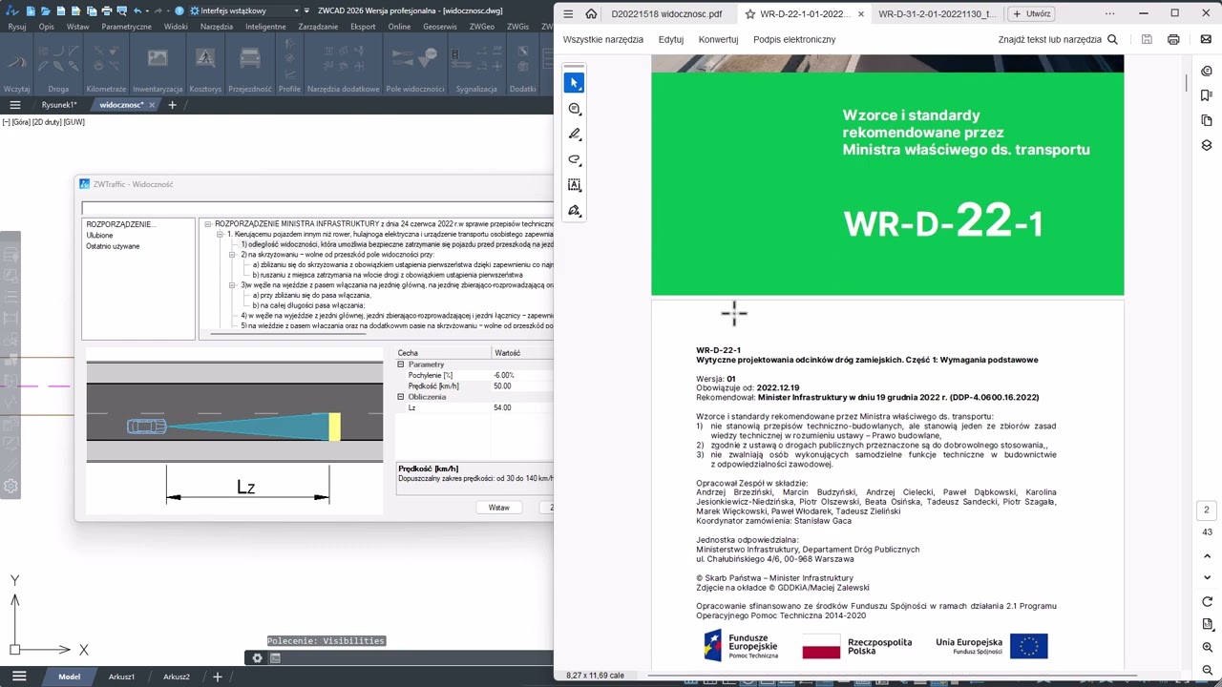Select Ostatnio używane in category list
1222x687 pixels.
tap(113, 246)
